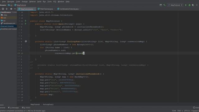Open the Window menu
Image resolution: width=199 pixels, height=112 pixels.
(61, 2)
